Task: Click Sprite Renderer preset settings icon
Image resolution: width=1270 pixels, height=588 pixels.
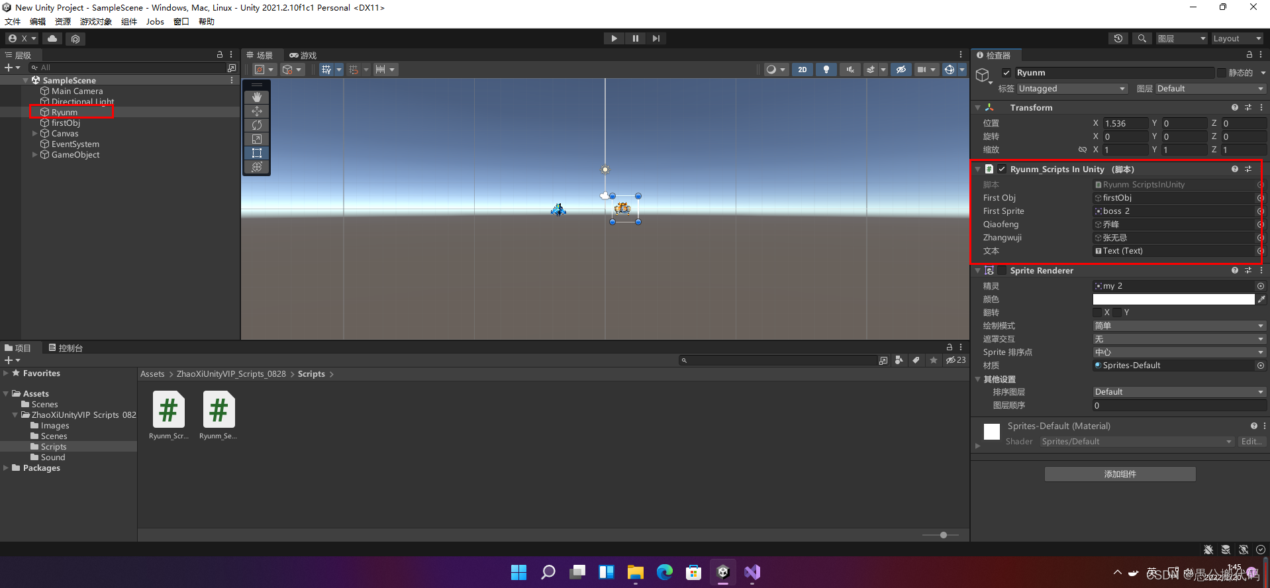Action: [1248, 270]
